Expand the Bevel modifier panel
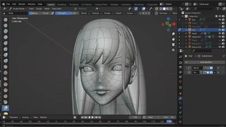226x127 pixels. pos(186,68)
